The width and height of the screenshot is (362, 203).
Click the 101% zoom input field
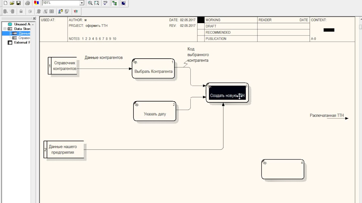[61, 3]
